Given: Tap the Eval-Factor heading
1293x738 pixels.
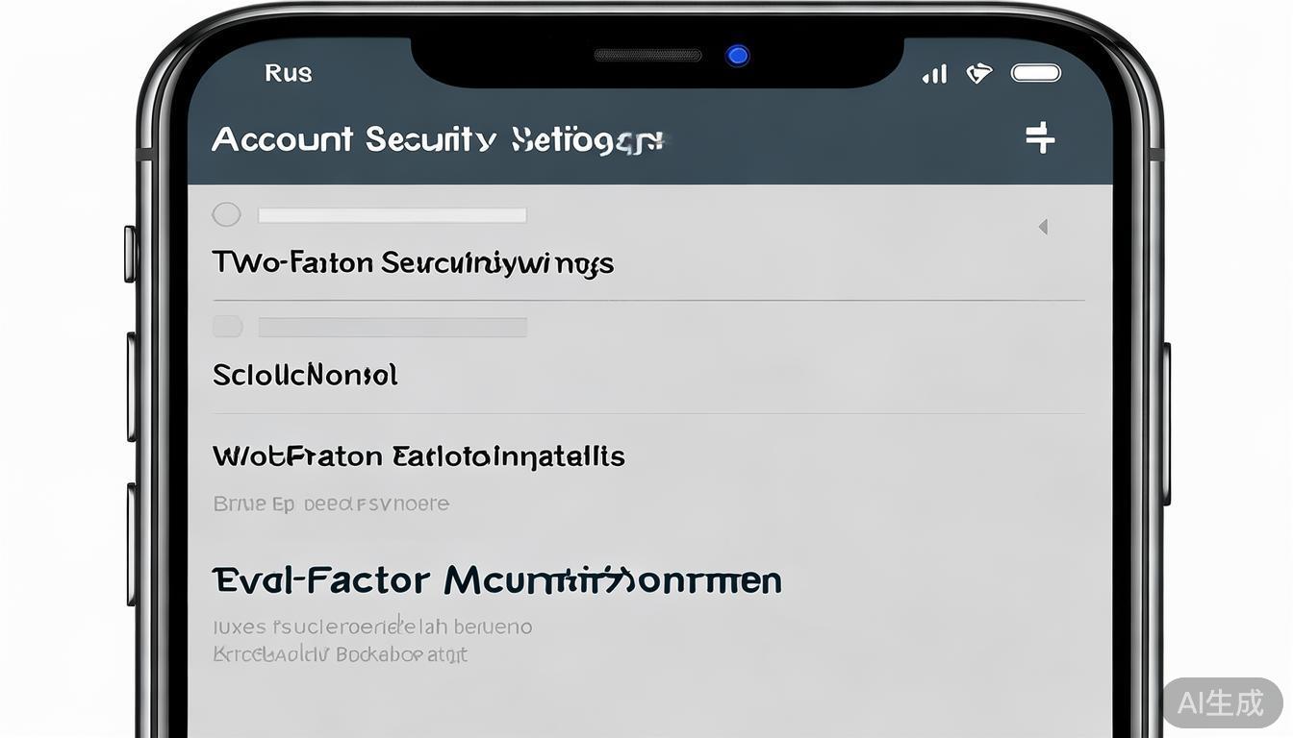Looking at the screenshot, I should point(496,580).
